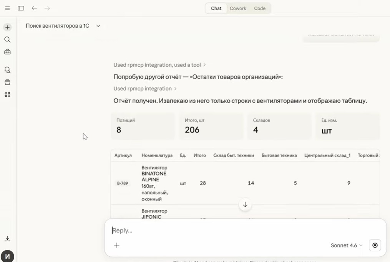Start a new chat with plus icon
Screen dimensions: 390x262
pos(7,27)
